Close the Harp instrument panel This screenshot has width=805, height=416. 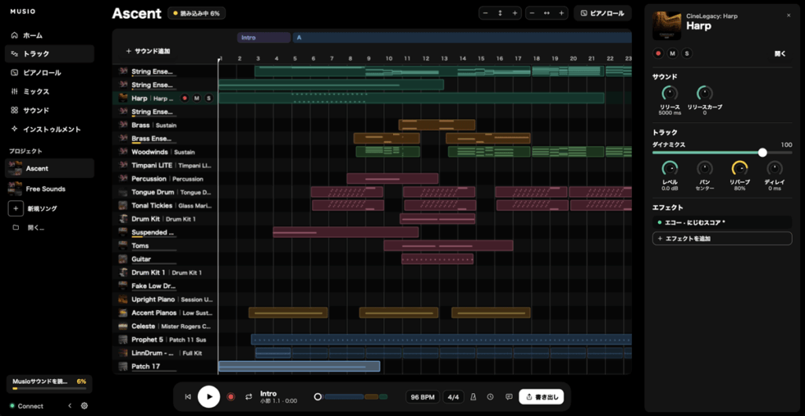click(x=788, y=16)
